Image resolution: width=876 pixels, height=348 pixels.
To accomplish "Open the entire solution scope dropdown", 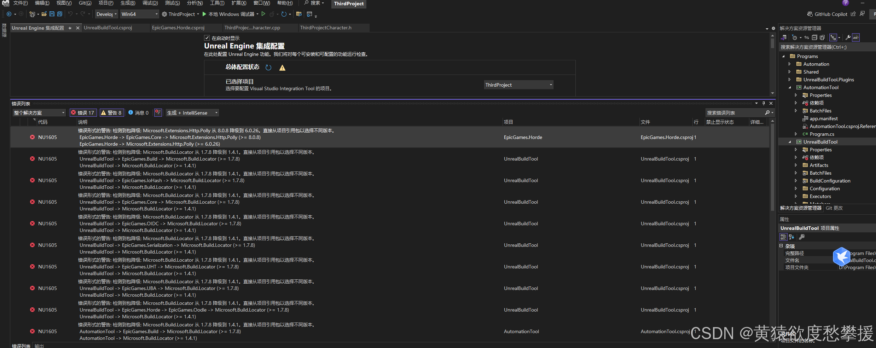I will pyautogui.click(x=39, y=113).
